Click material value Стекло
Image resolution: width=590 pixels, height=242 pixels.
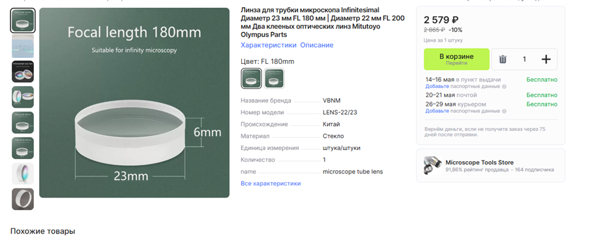tap(333, 136)
